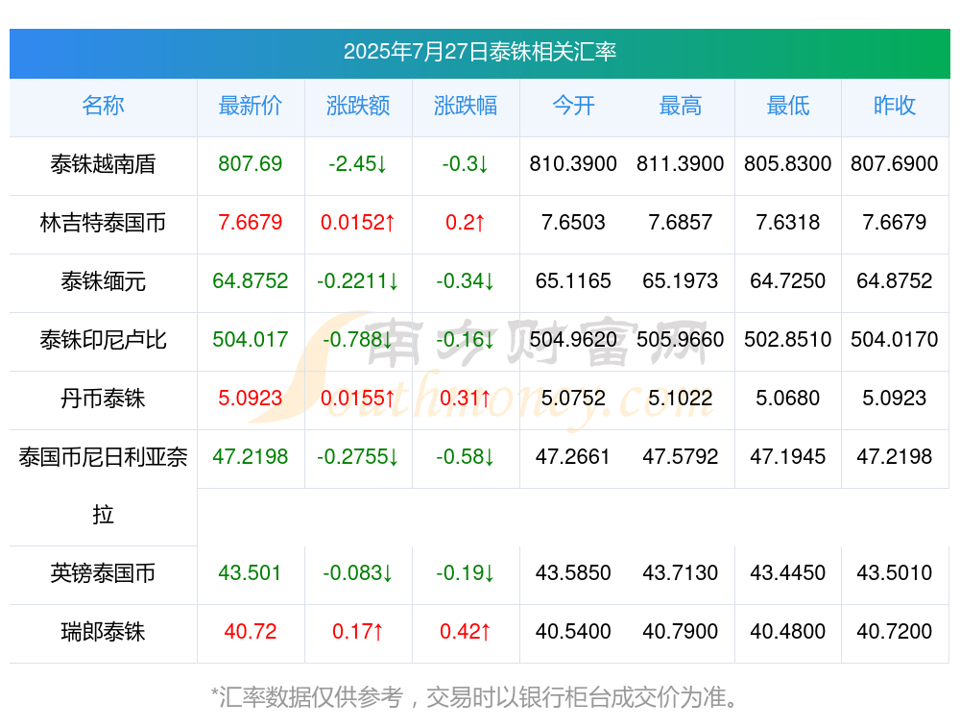Click the low value 64.7250

[788, 281]
